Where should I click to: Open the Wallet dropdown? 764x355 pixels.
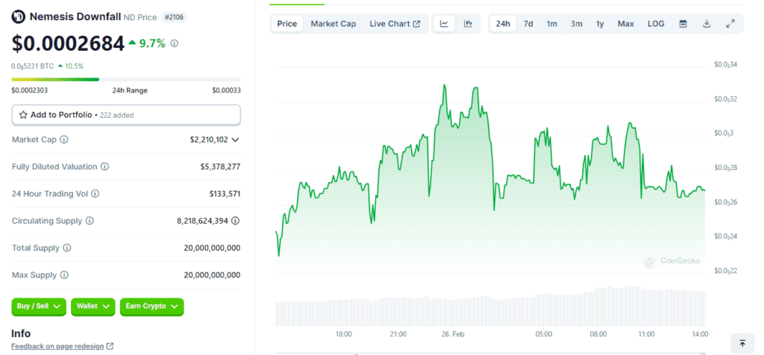click(93, 306)
